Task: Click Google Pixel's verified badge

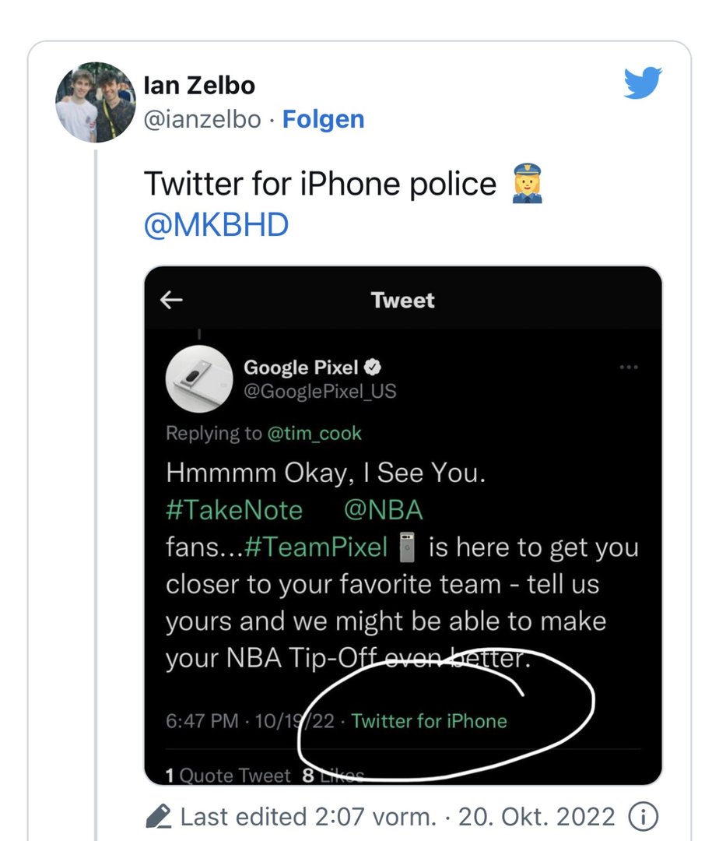Action: (x=374, y=368)
